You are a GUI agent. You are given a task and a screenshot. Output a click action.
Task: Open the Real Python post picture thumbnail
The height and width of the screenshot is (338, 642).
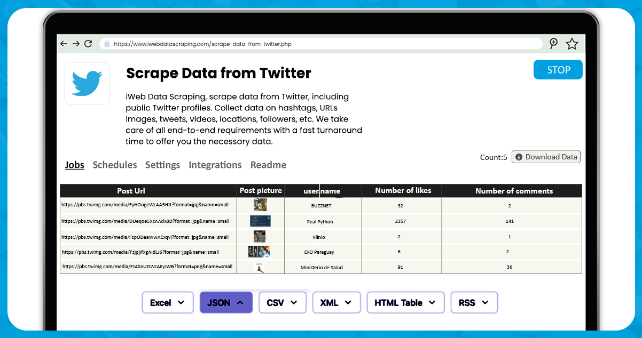(x=260, y=220)
